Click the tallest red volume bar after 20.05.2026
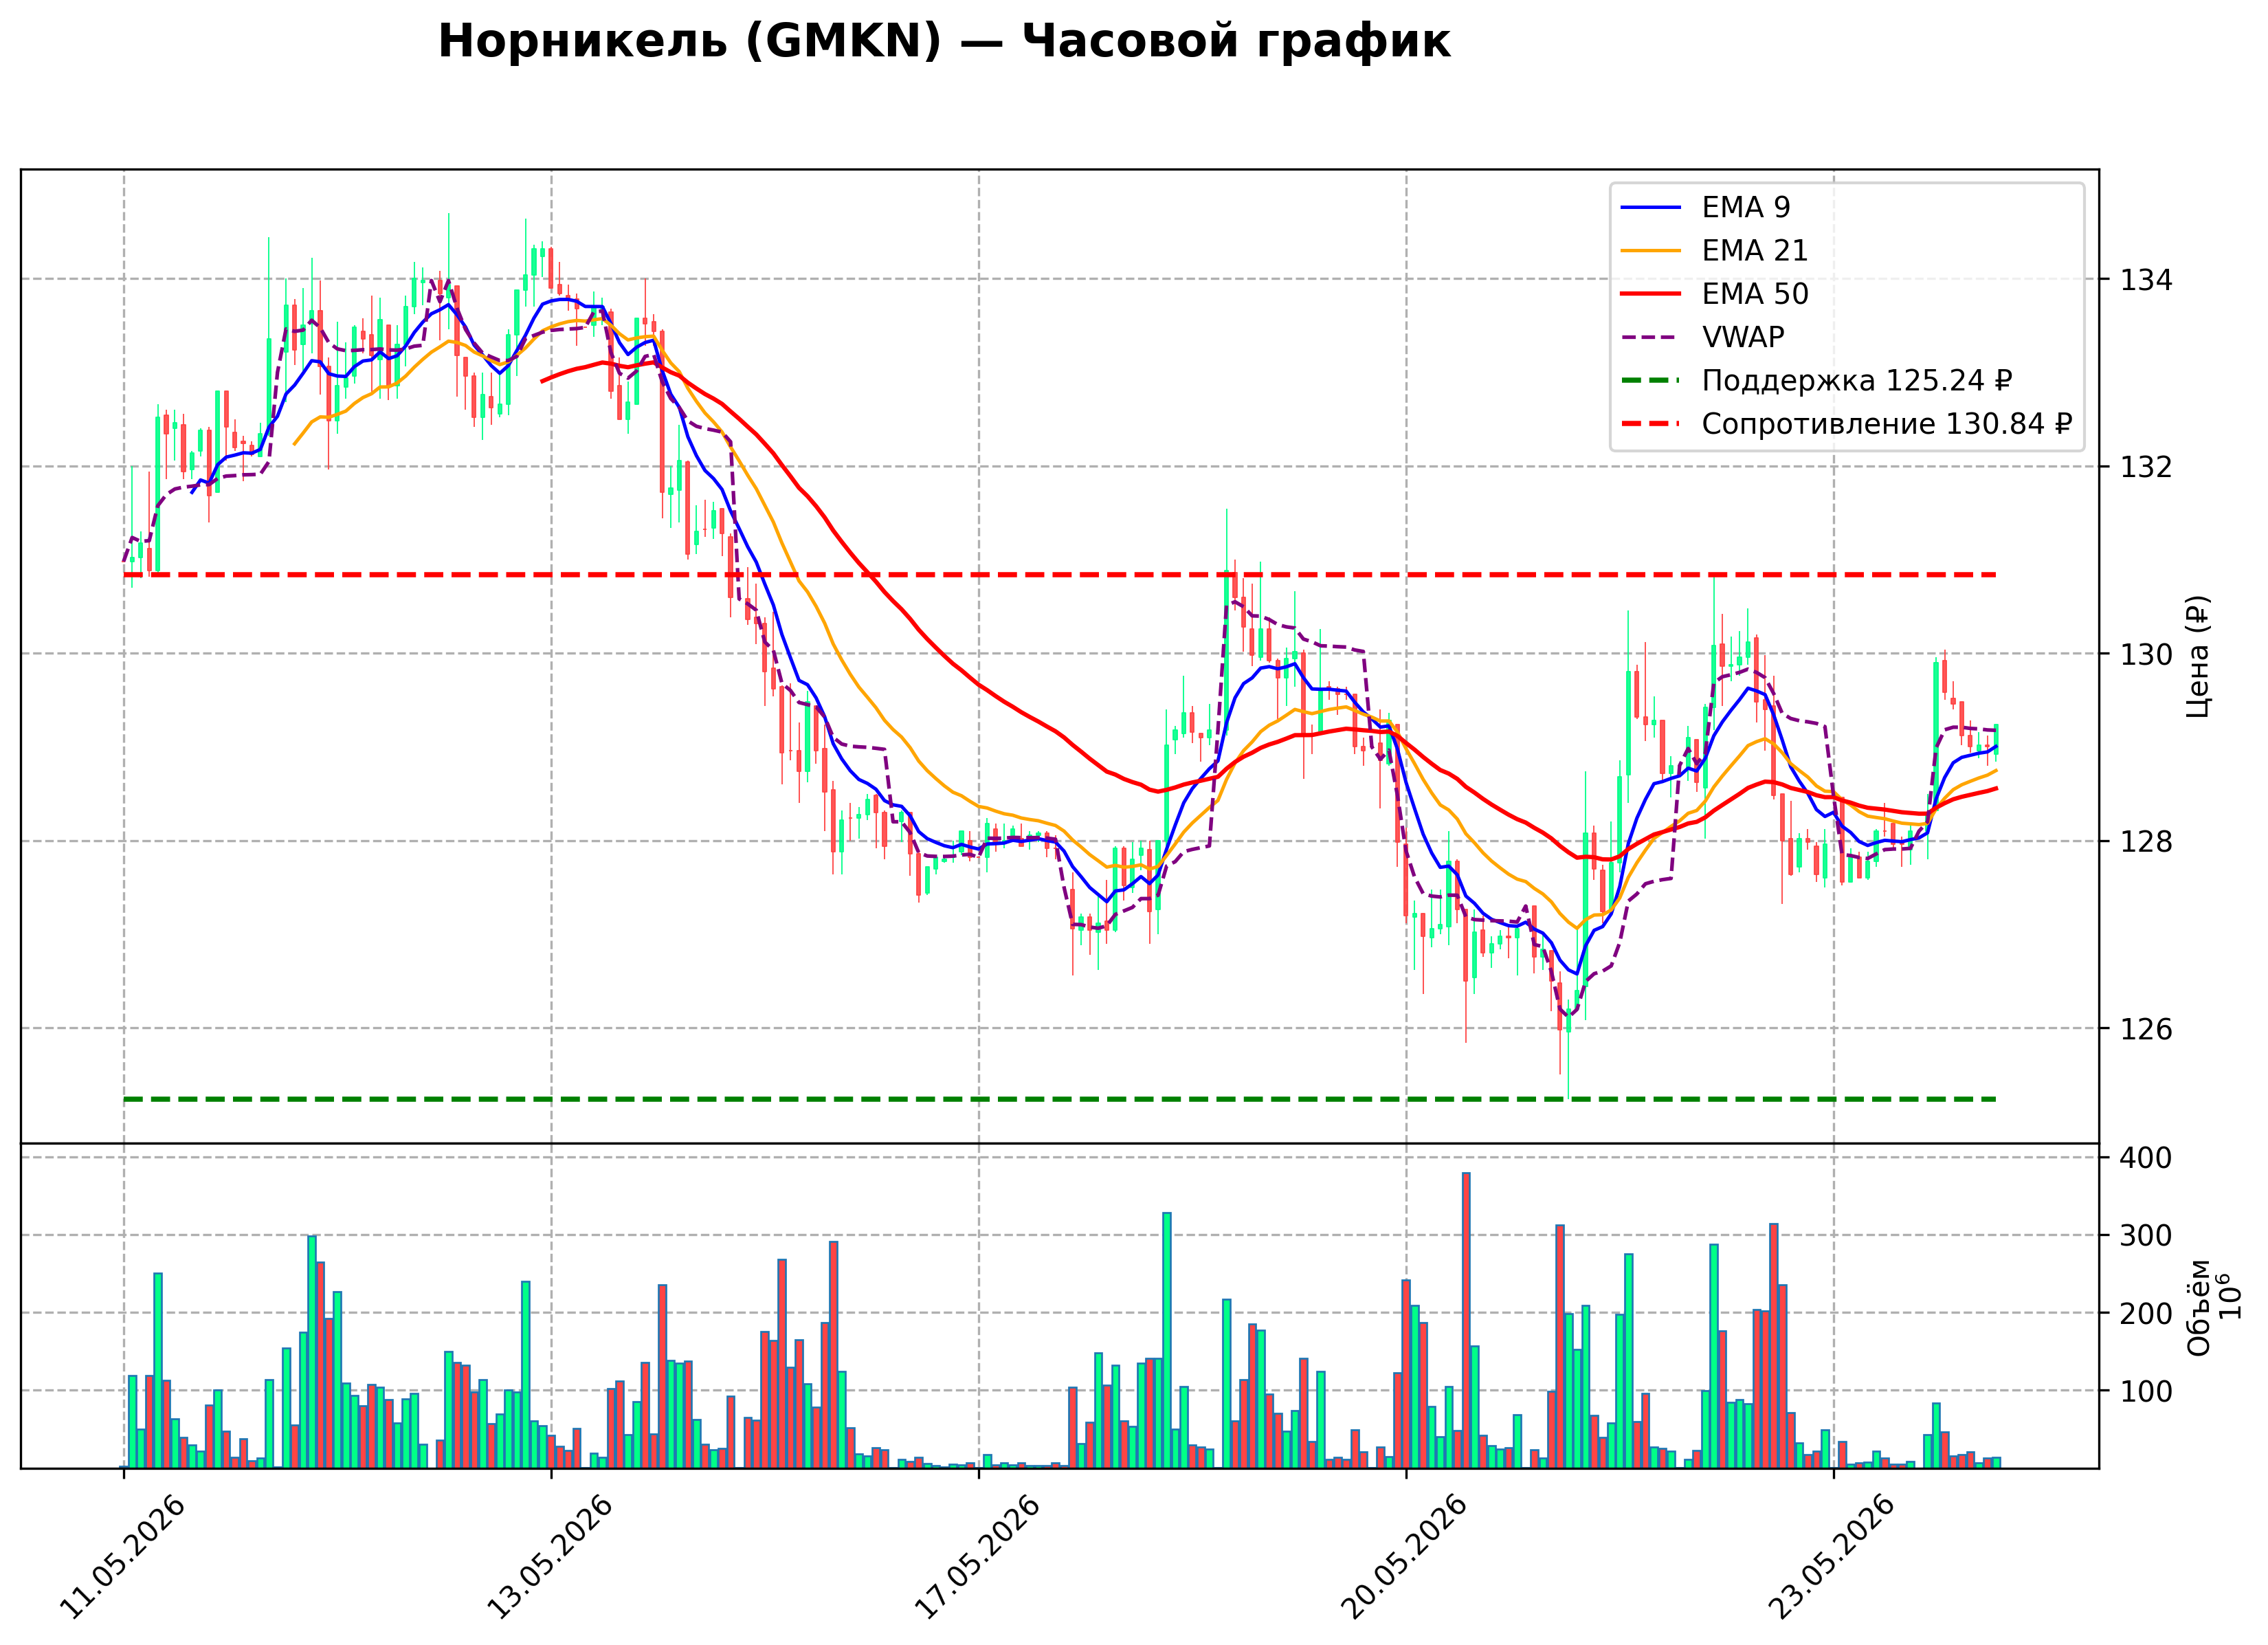This screenshot has height=1645, width=2268. point(1466,1320)
